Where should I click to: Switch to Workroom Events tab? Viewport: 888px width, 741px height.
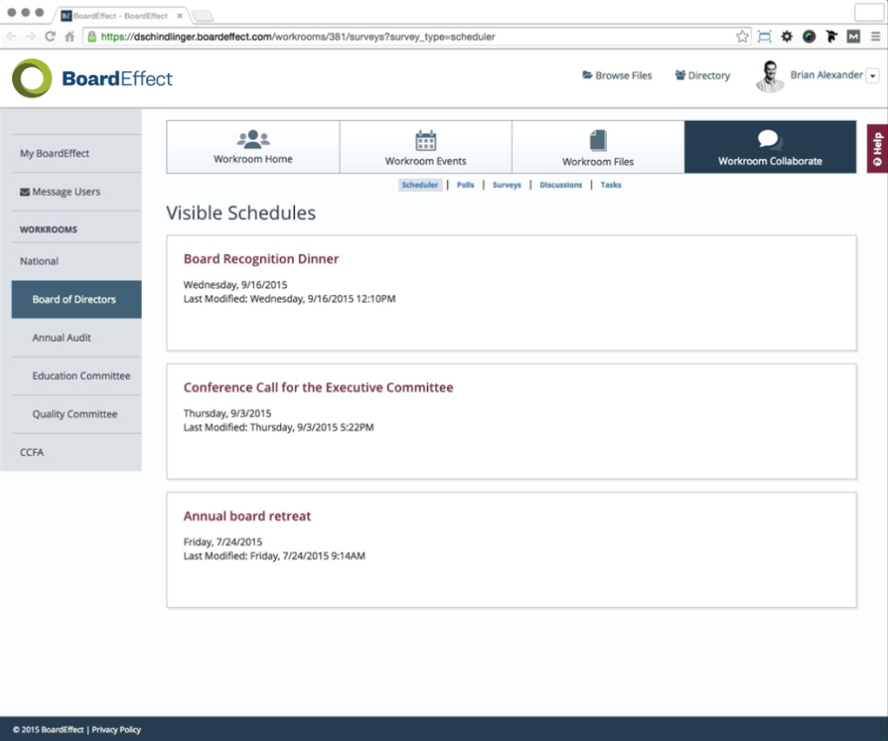click(x=426, y=147)
